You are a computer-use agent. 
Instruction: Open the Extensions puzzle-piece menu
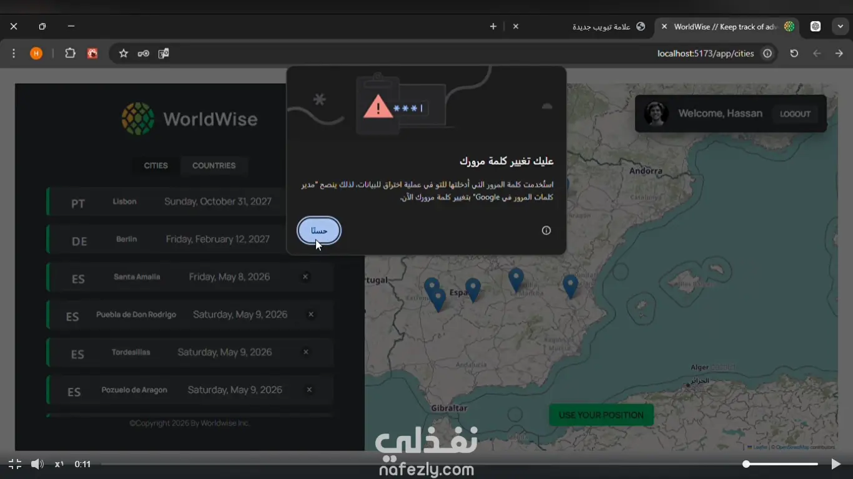pos(70,54)
